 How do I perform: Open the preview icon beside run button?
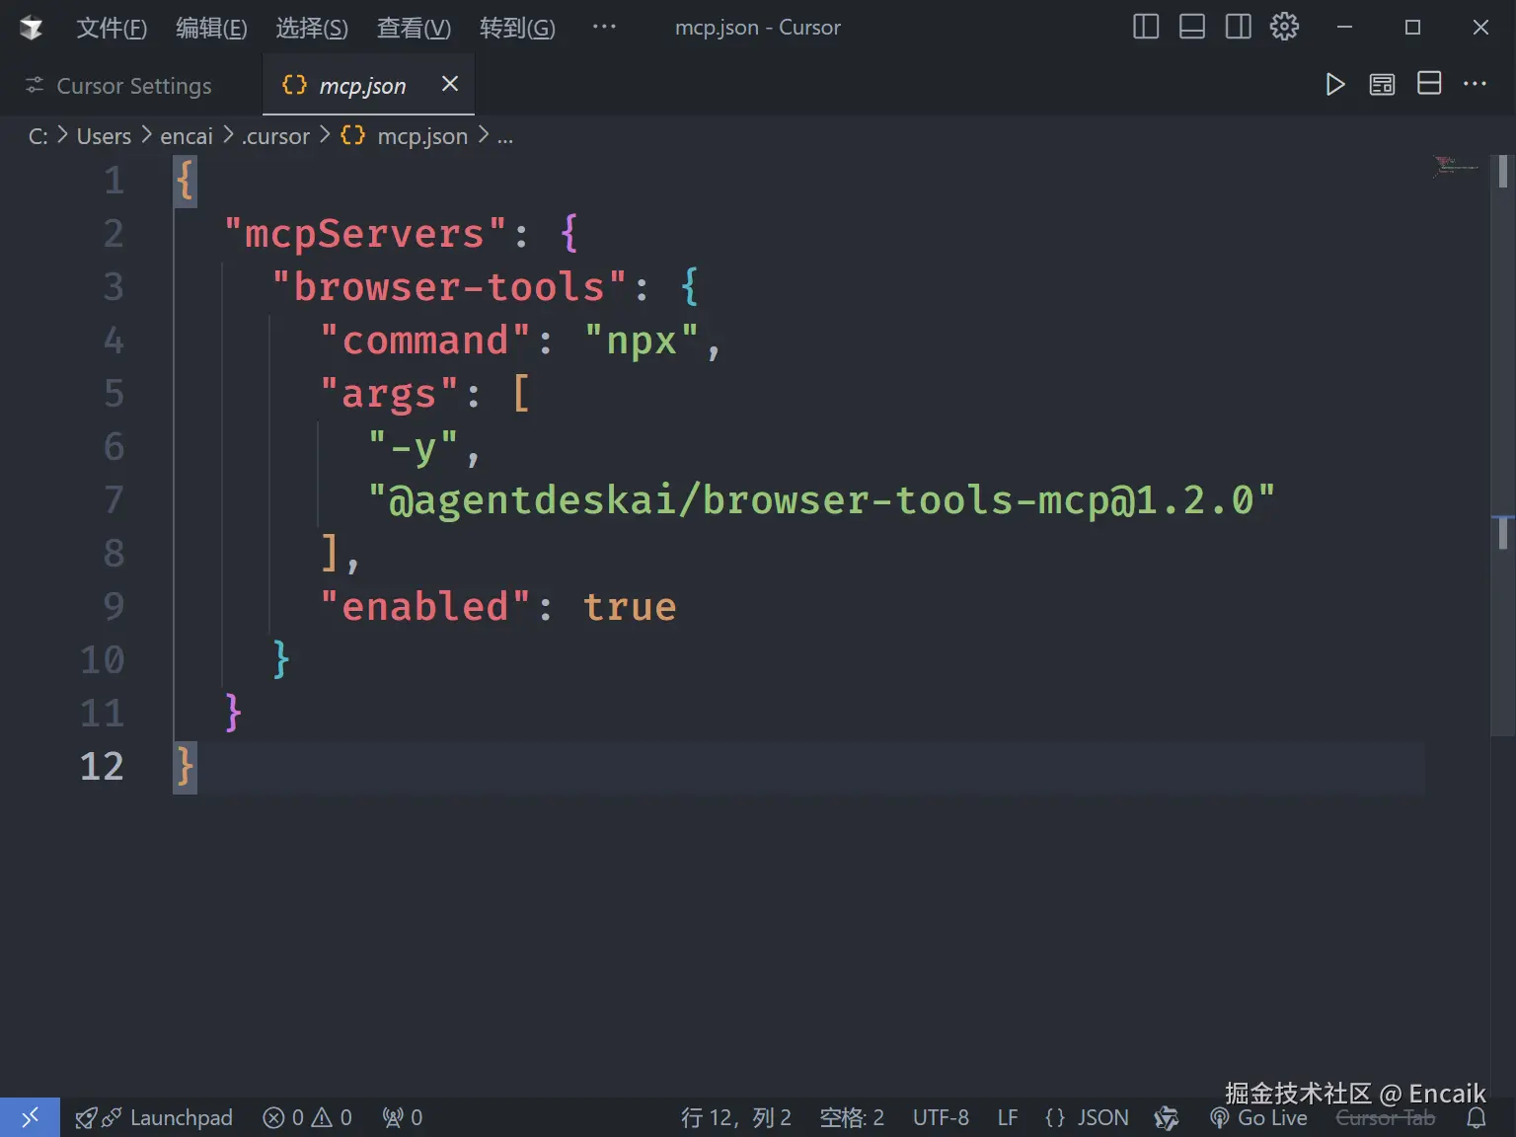(1382, 84)
